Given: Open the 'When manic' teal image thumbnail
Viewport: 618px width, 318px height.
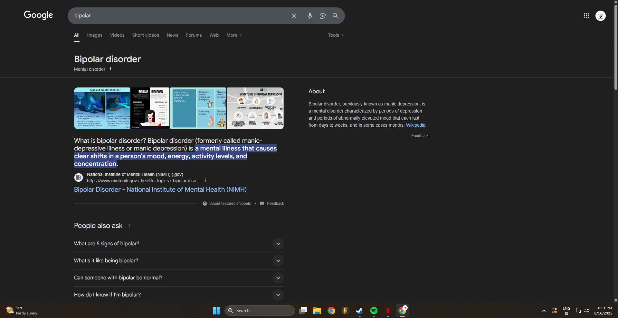Looking at the screenshot, I should pyautogui.click(x=198, y=108).
